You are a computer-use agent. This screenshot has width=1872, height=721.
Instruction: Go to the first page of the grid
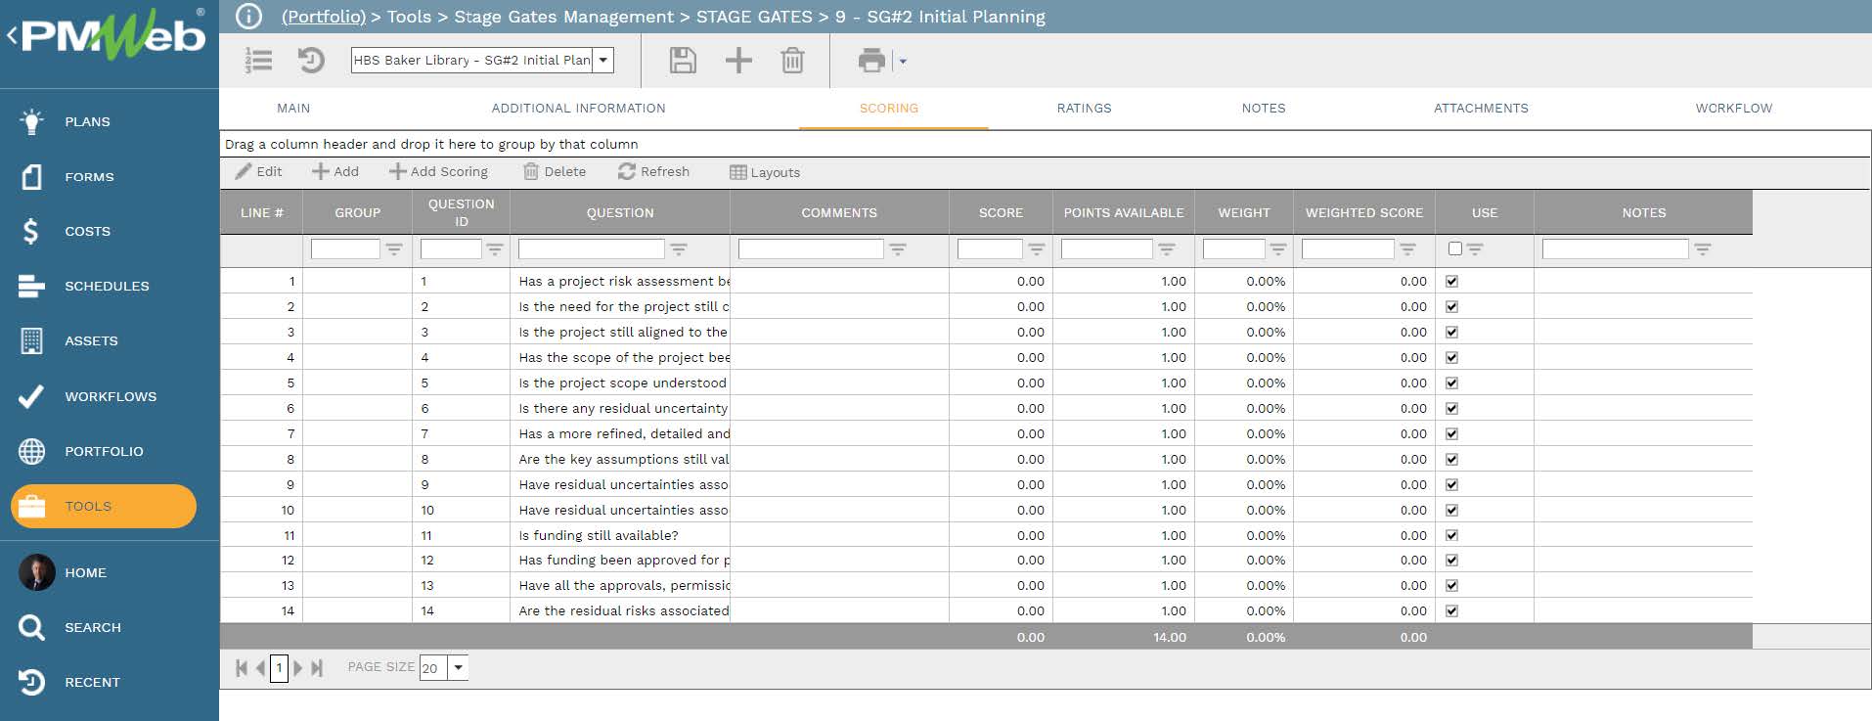242,667
